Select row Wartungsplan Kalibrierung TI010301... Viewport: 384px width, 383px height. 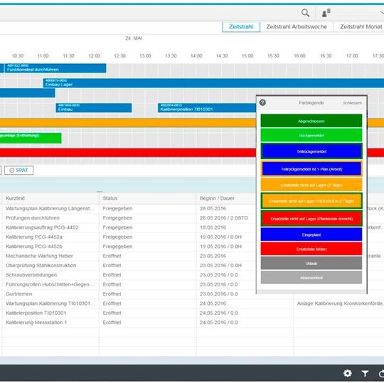(193, 303)
